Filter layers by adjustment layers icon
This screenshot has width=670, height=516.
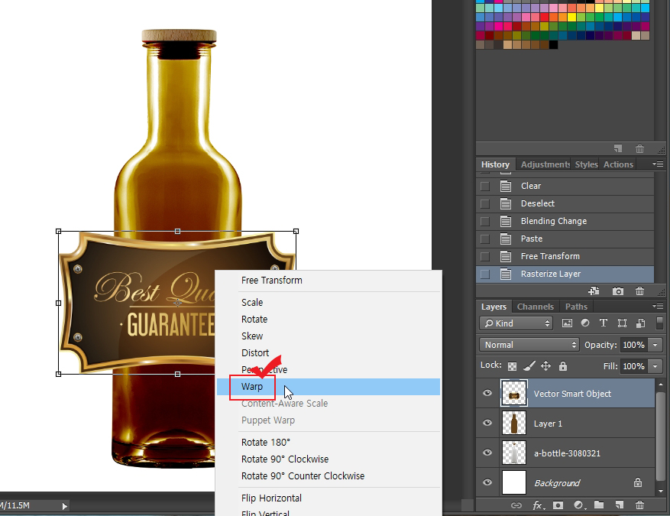pos(585,323)
